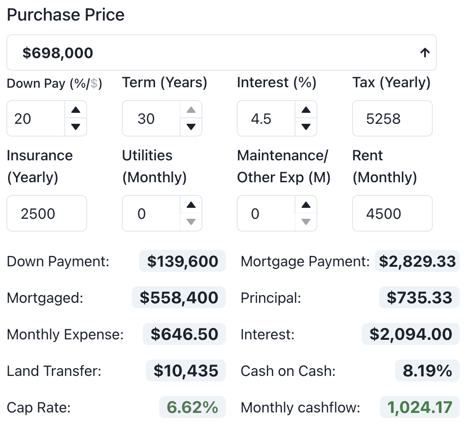The image size is (467, 433).
Task: Increase the monthly Utilities value
Action: coord(192,205)
